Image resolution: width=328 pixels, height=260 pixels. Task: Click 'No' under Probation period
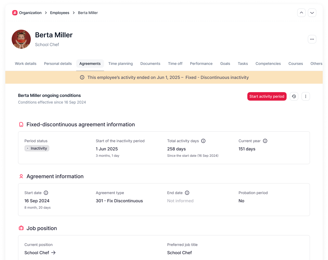[241, 201]
